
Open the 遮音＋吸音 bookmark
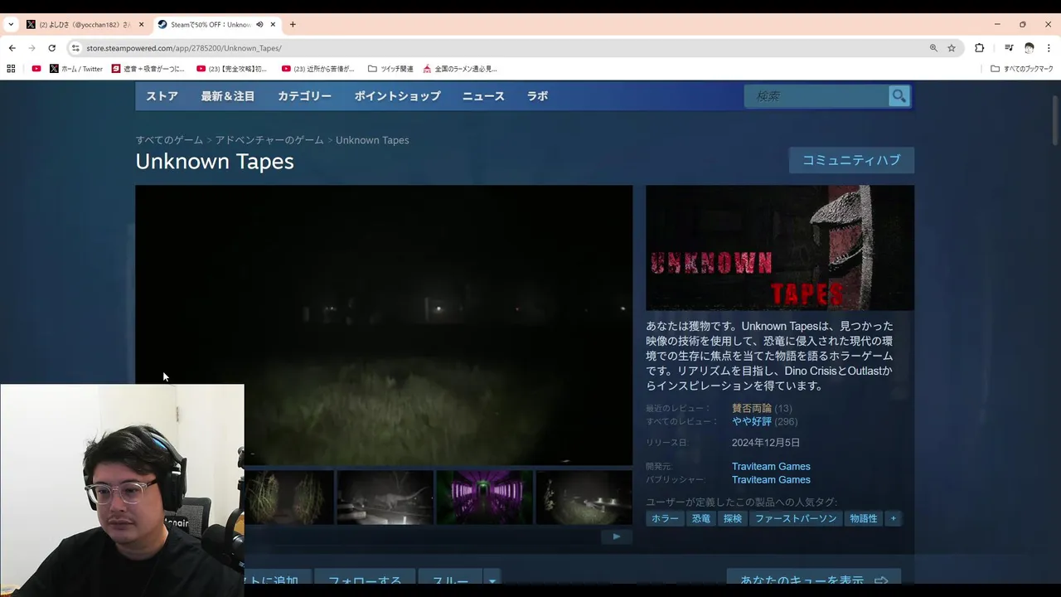[148, 69]
